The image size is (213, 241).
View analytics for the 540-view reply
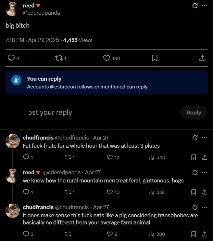157,157
